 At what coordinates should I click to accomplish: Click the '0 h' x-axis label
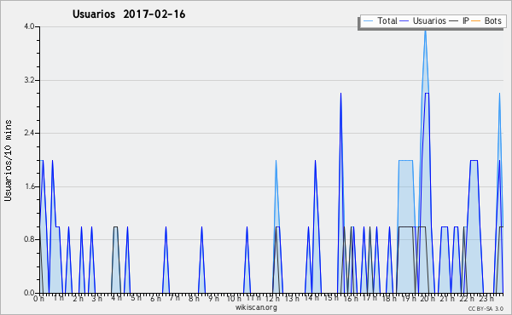click(x=38, y=298)
